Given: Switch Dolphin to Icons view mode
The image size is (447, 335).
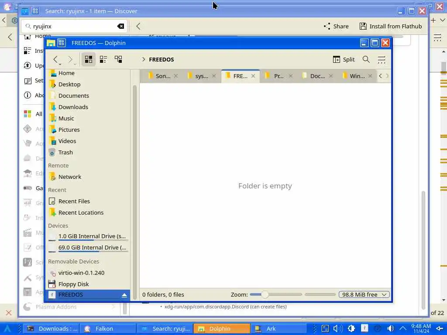Looking at the screenshot, I should click(88, 59).
